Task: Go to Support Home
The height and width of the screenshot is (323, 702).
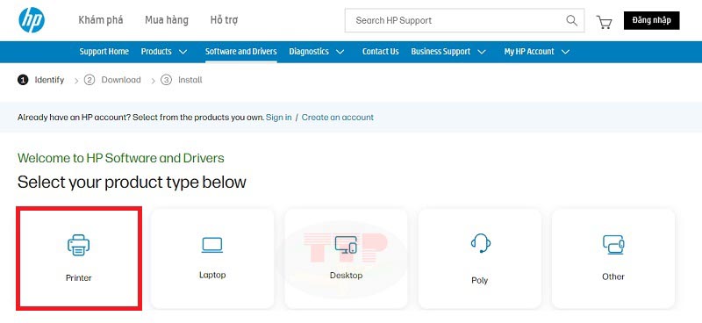Action: (x=104, y=52)
